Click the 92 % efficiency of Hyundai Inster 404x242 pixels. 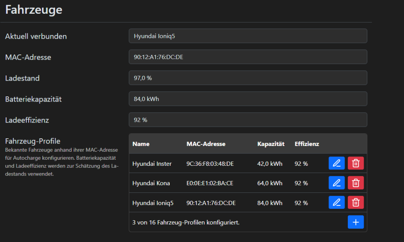point(301,164)
